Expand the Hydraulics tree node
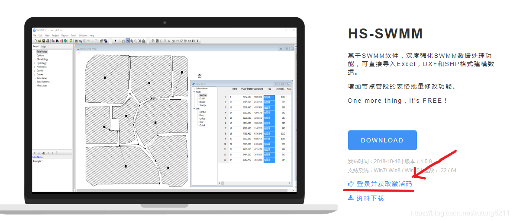The width and height of the screenshot is (513, 221). point(35,66)
